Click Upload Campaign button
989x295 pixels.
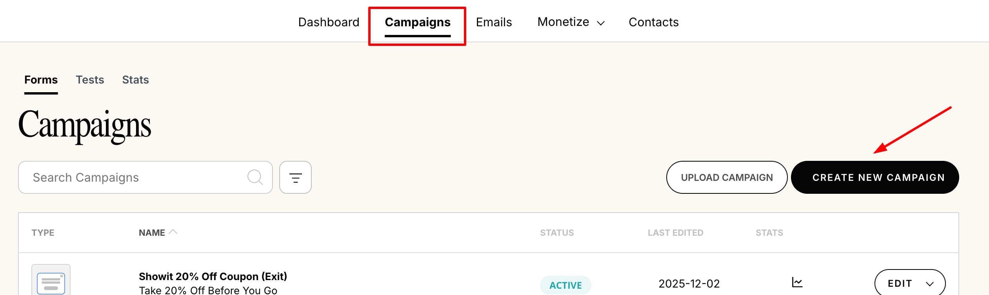[x=727, y=177]
